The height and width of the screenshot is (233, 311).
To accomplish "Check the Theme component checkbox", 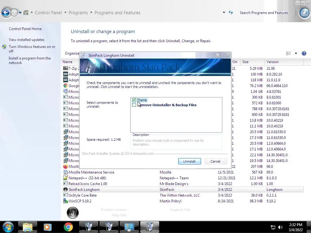I will (134, 100).
